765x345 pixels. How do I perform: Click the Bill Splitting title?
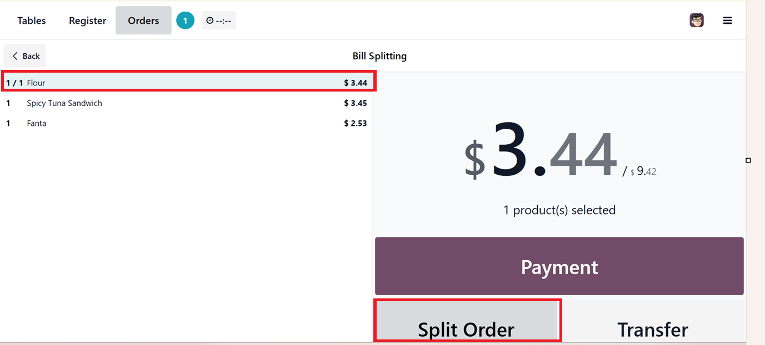coord(379,56)
